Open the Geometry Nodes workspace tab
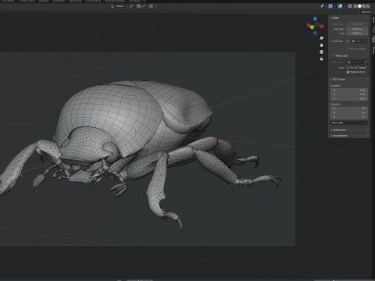The width and height of the screenshot is (375, 281). (115, 1)
